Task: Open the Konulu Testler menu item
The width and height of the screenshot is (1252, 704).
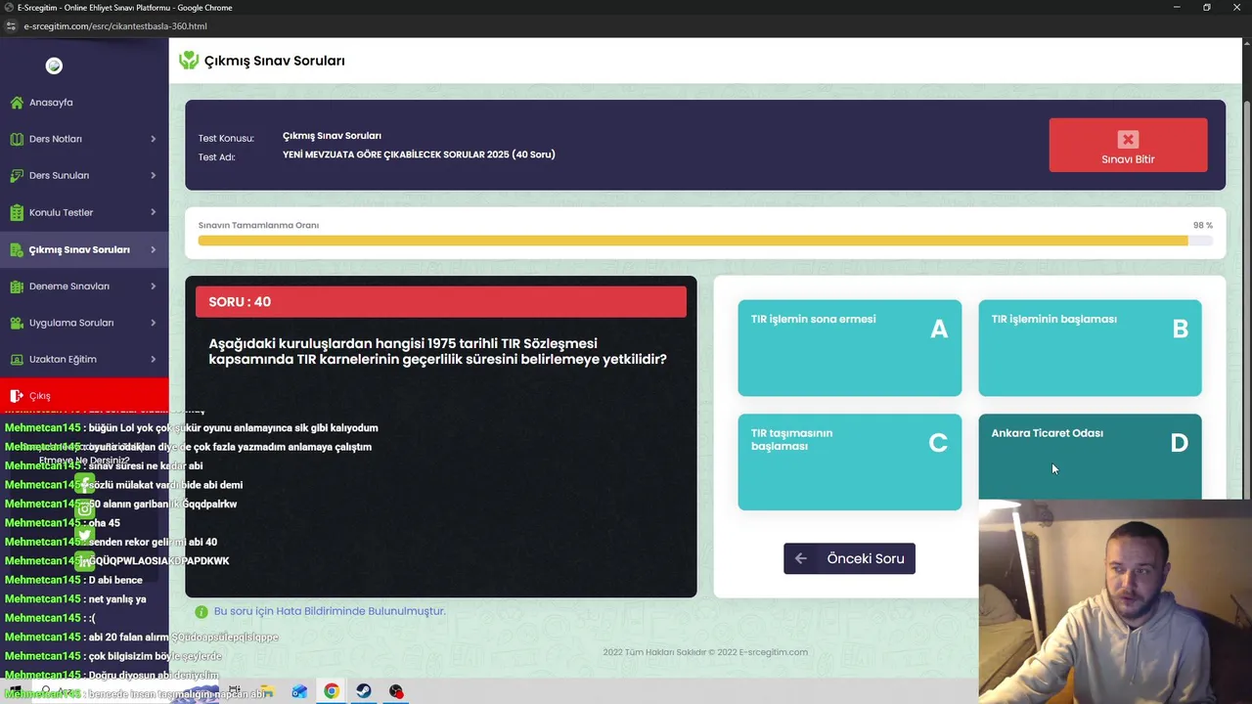Action: [x=84, y=212]
